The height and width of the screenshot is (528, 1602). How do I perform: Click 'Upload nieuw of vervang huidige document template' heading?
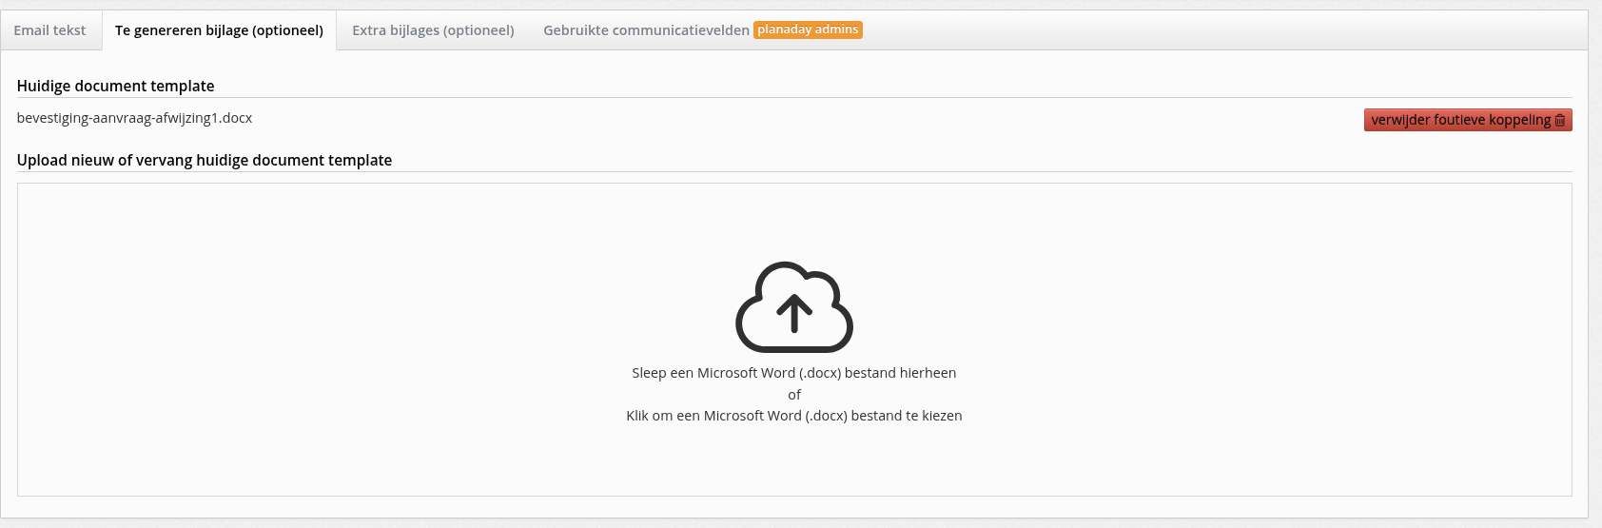click(205, 160)
